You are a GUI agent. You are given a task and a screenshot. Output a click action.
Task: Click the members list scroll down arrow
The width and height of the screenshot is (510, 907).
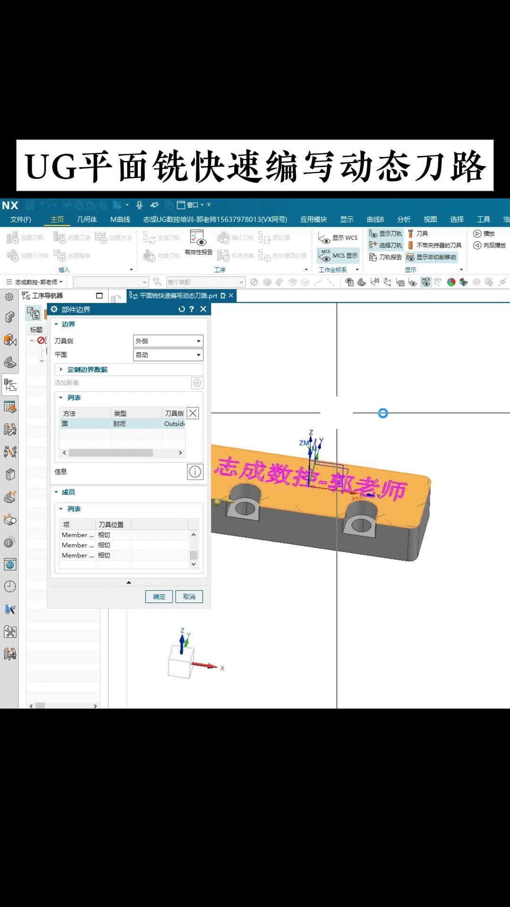pos(193,564)
